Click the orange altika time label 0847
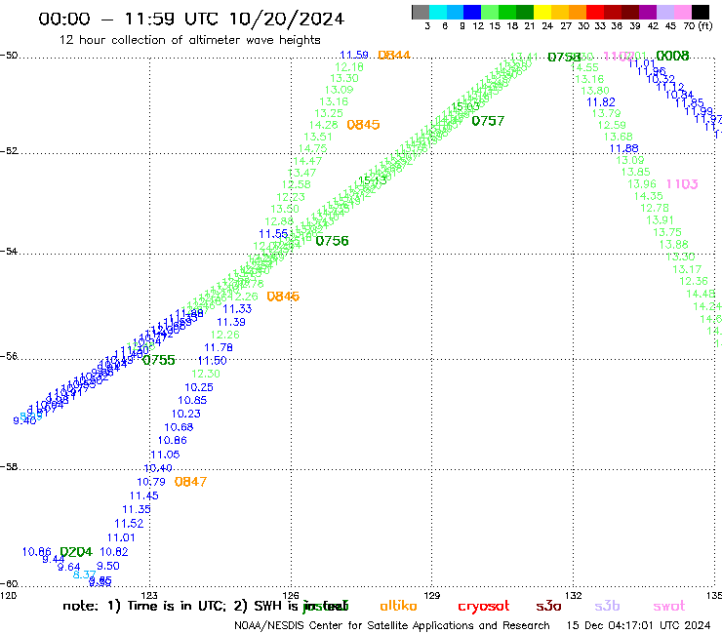Image resolution: width=722 pixels, height=634 pixels. click(190, 482)
